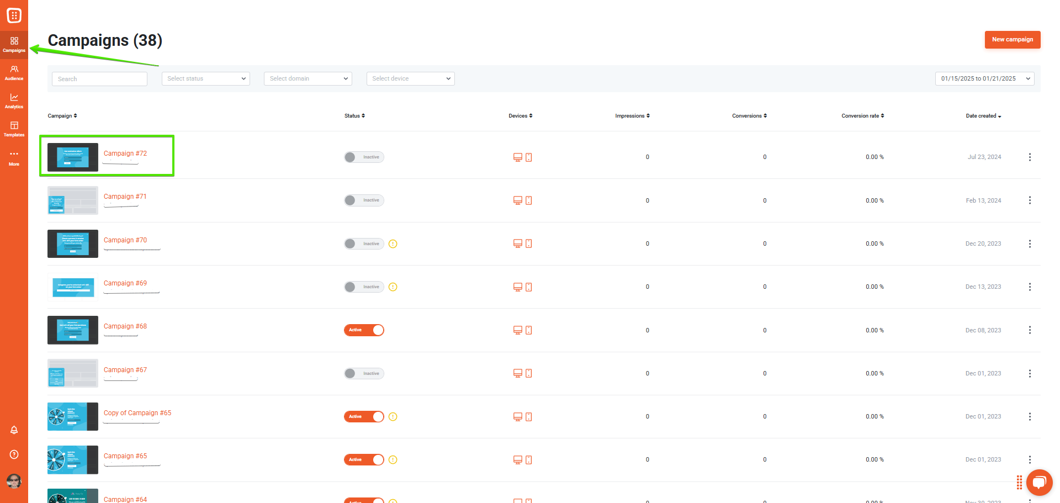Open Campaign #72 options menu
Image resolution: width=1060 pixels, height=503 pixels.
1030,157
